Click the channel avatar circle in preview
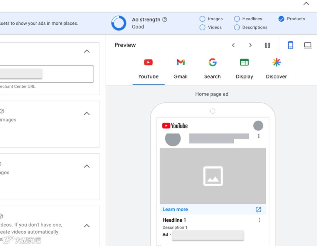This screenshot has height=246, width=317. click(173, 139)
